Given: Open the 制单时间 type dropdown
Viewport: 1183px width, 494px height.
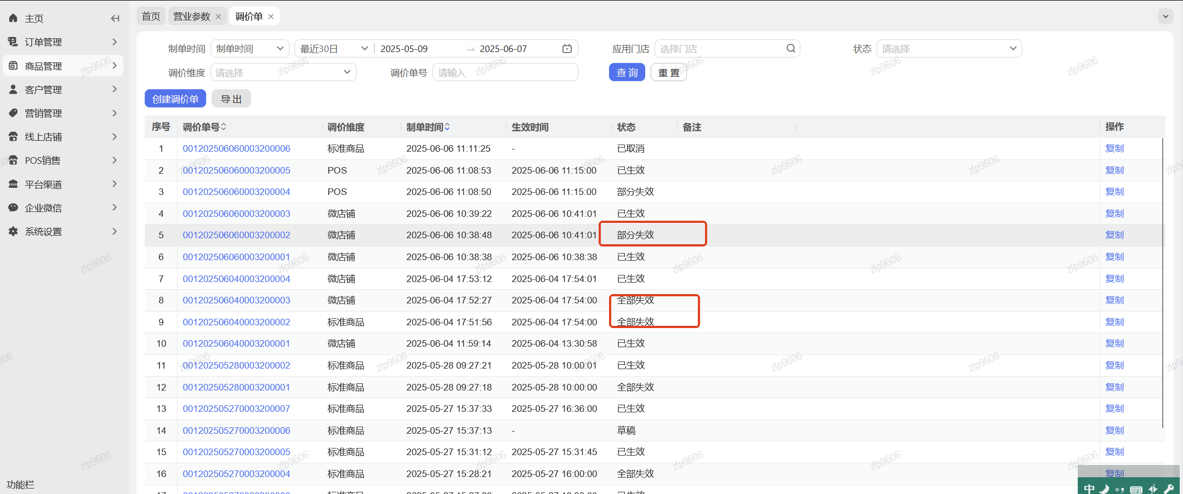Looking at the screenshot, I should [x=250, y=49].
